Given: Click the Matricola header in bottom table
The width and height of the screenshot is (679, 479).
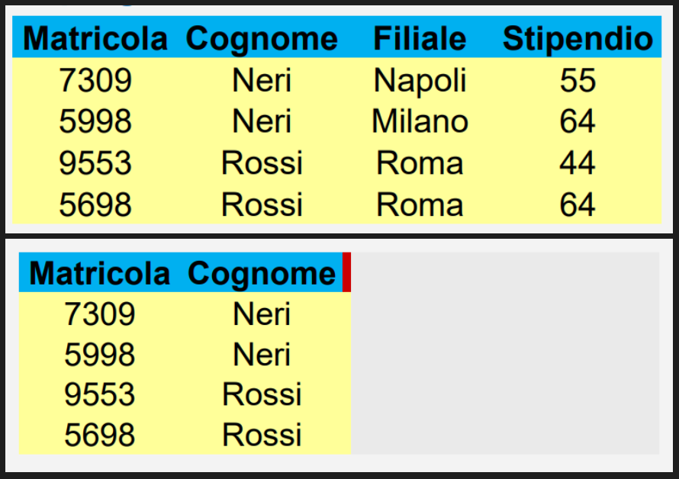Looking at the screenshot, I should click(x=100, y=273).
